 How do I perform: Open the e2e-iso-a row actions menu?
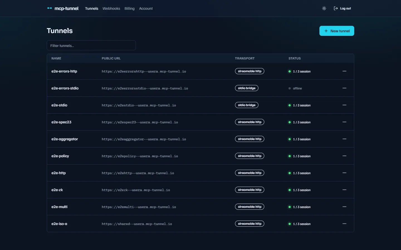coord(344,224)
